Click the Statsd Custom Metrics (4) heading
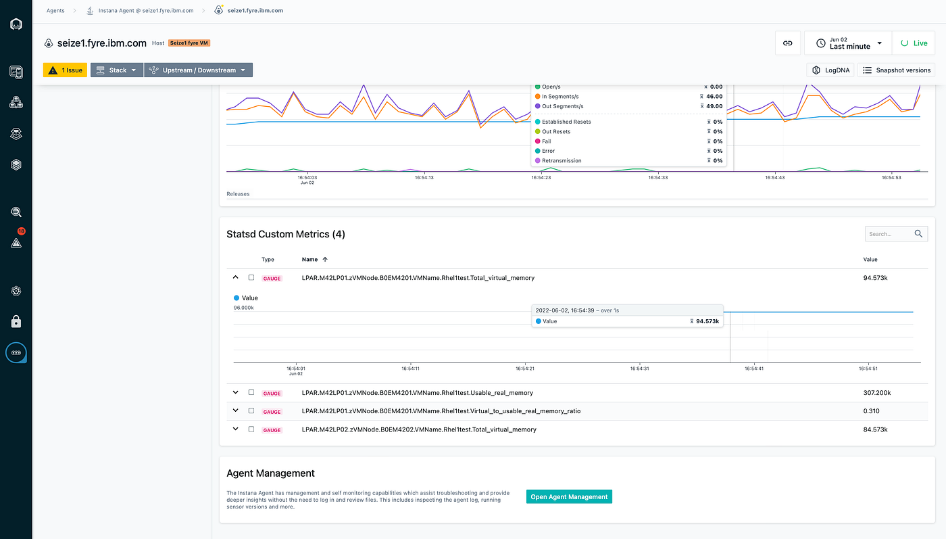946x539 pixels. coord(286,234)
